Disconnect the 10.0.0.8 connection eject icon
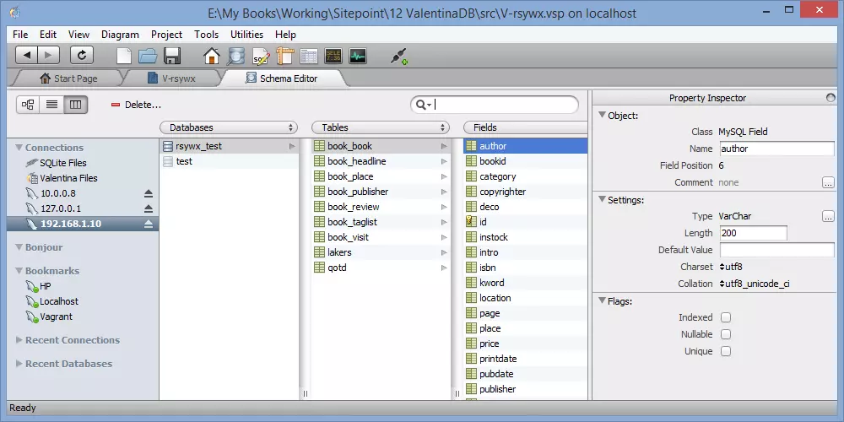Image resolution: width=844 pixels, height=422 pixels. (149, 194)
